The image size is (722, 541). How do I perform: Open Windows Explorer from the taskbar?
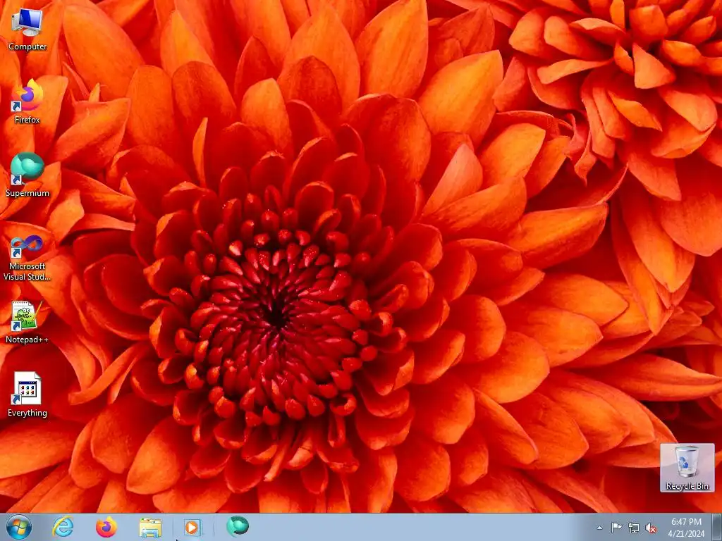pyautogui.click(x=150, y=528)
